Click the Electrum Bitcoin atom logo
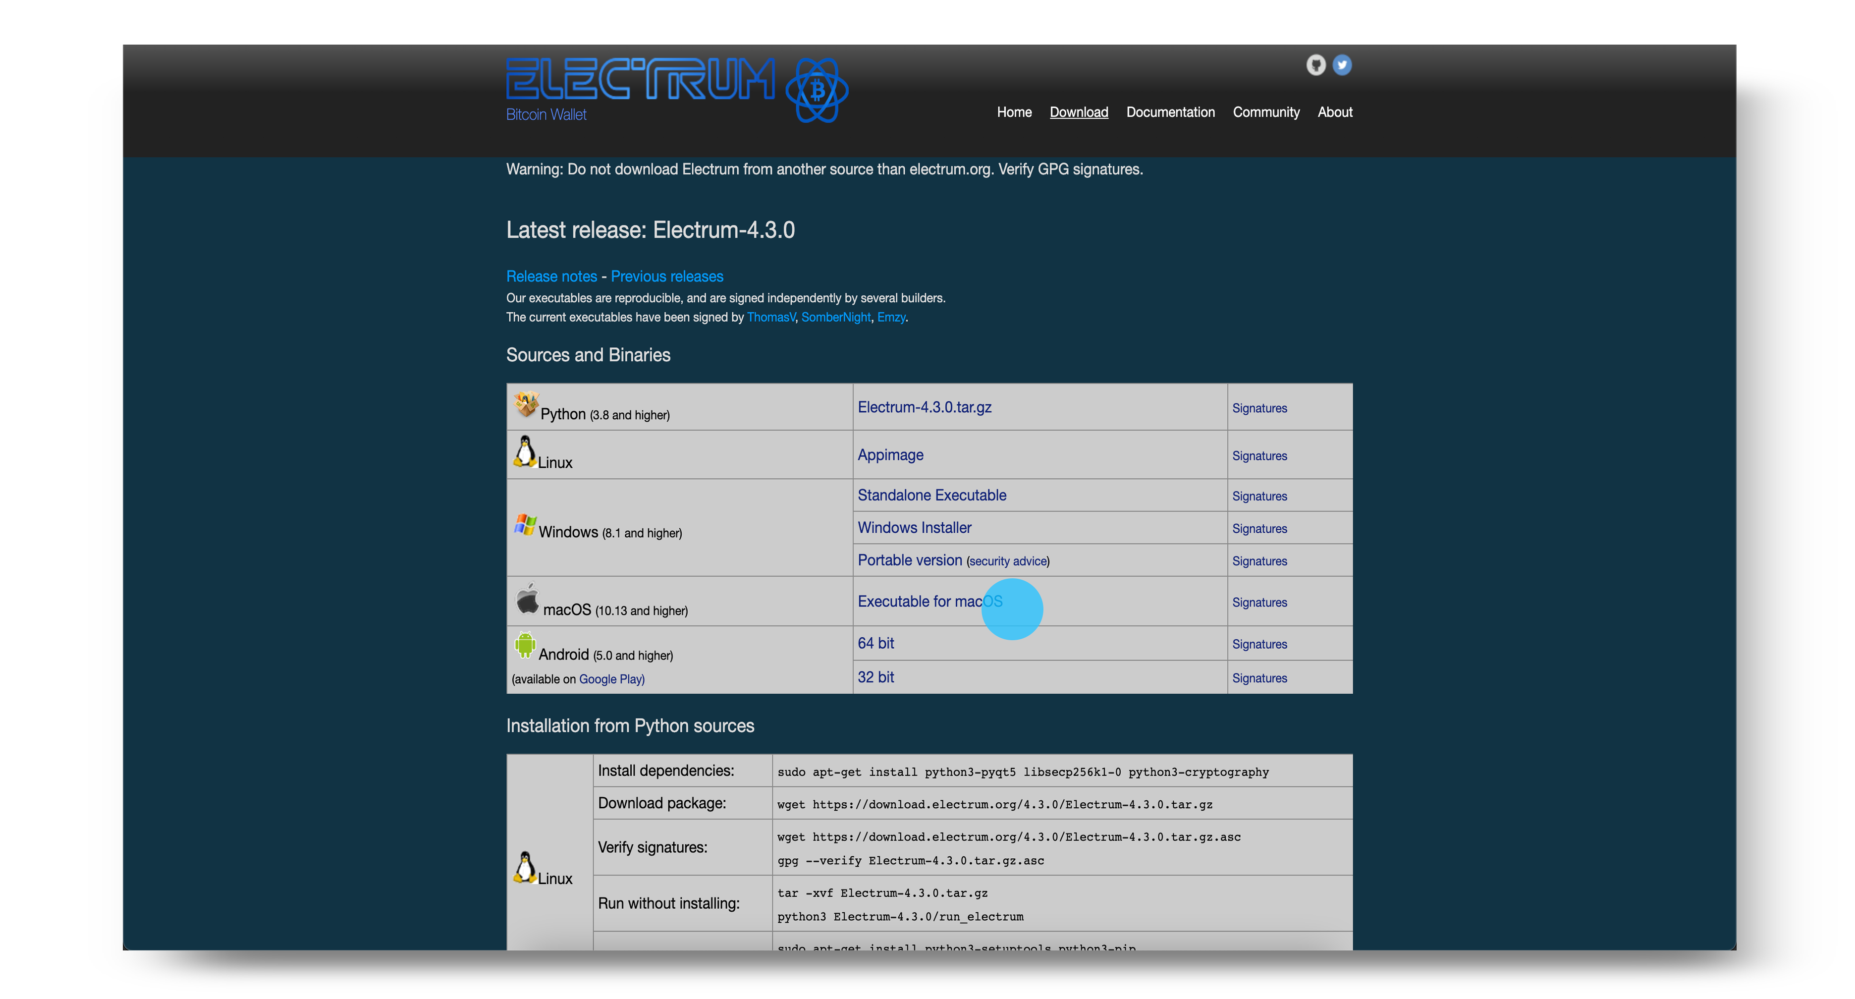 (817, 90)
